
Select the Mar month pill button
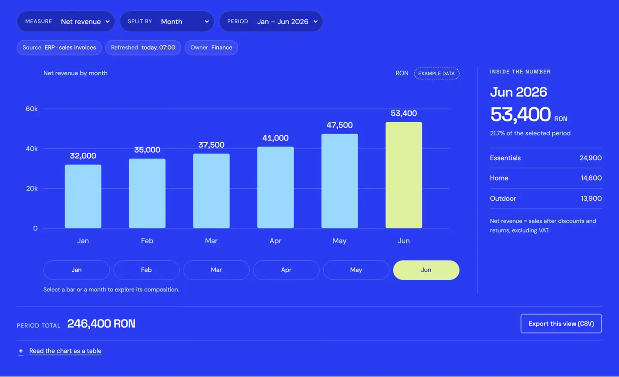point(216,270)
